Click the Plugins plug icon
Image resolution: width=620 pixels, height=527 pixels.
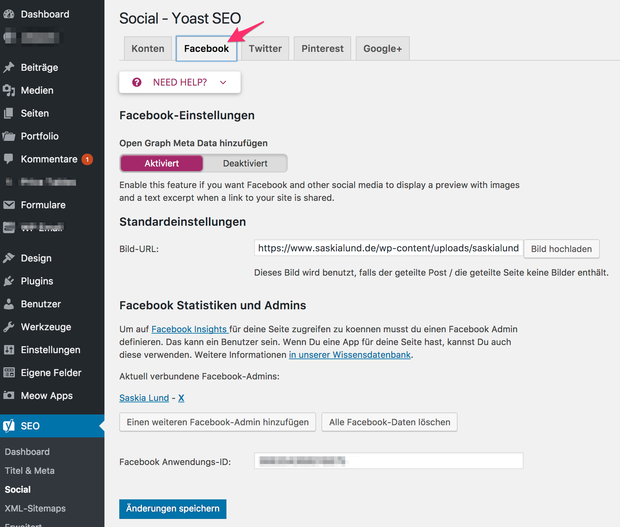point(9,281)
